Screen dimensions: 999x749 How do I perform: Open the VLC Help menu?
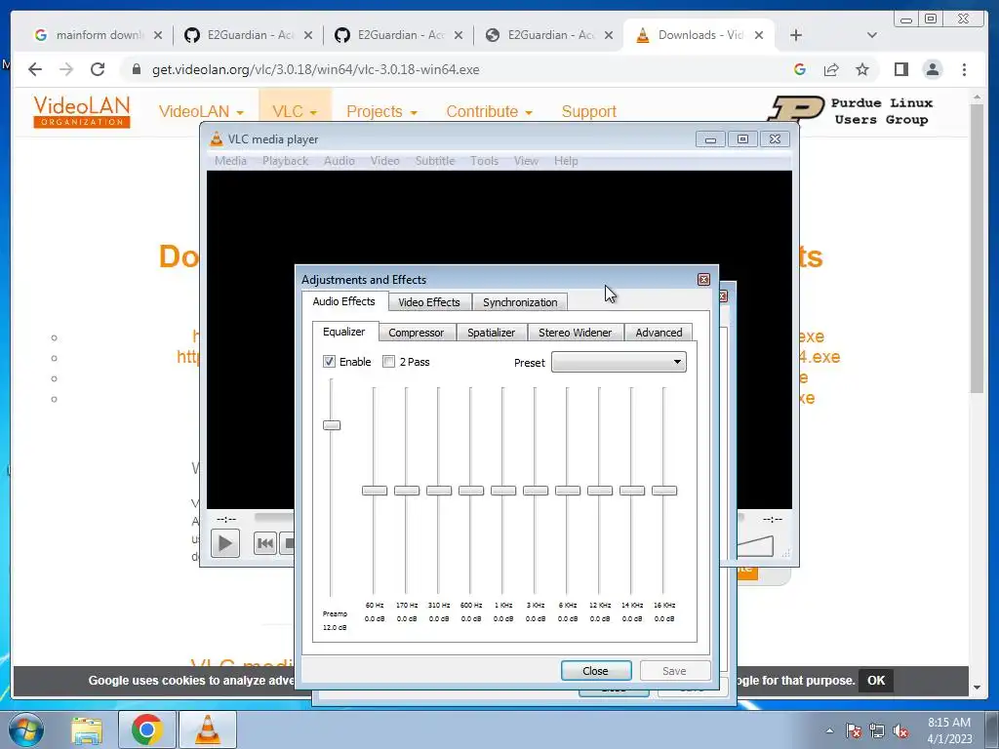click(x=566, y=161)
